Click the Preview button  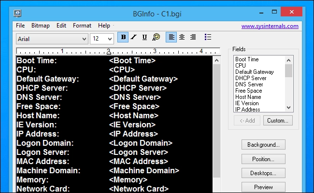click(263, 187)
